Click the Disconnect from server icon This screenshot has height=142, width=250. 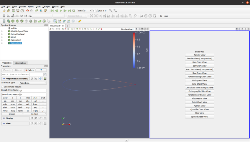18,11
